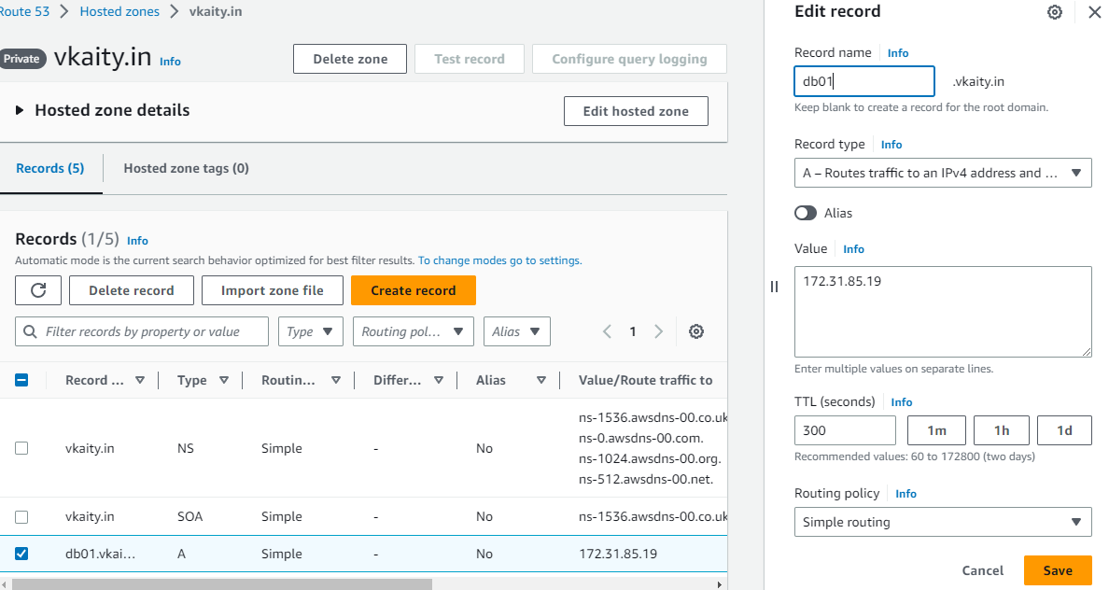
Task: Go to the previous records page
Action: [x=607, y=331]
